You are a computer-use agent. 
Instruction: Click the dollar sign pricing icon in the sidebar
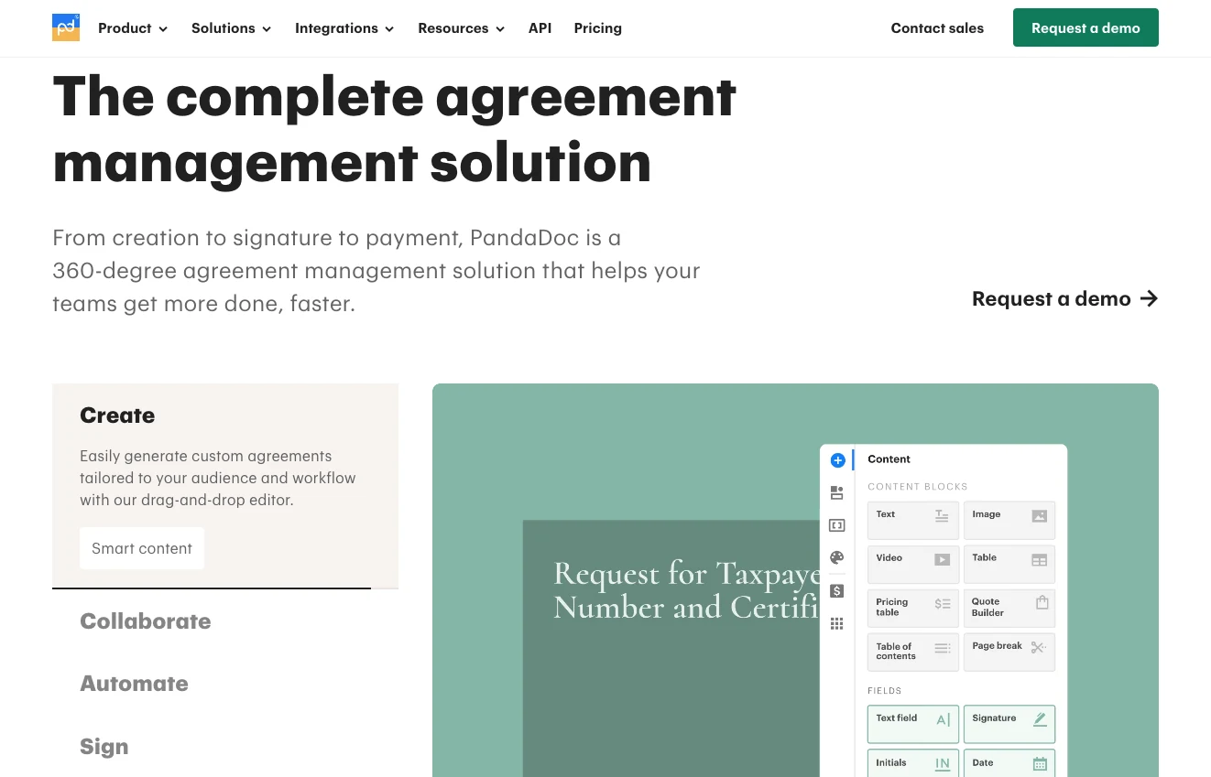(x=836, y=591)
